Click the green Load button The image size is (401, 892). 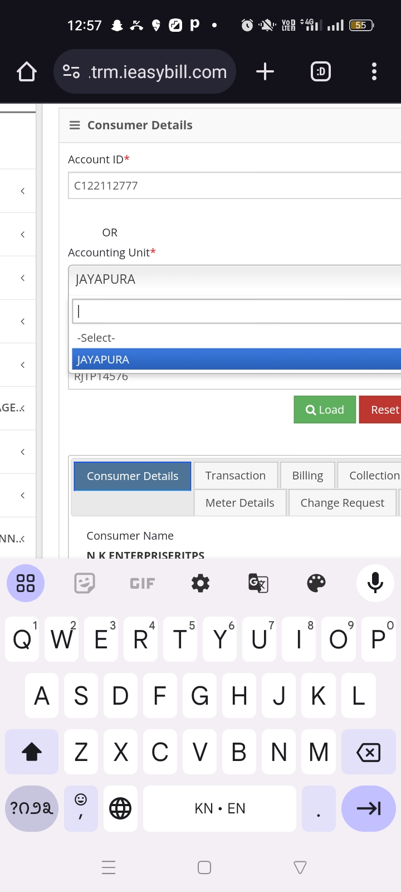pyautogui.click(x=325, y=410)
